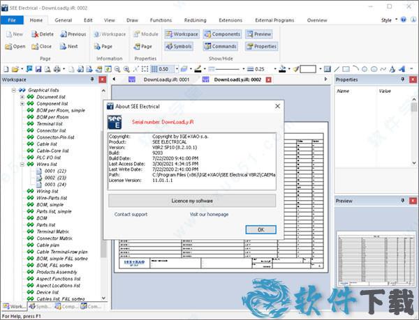Open the File menu
The image size is (419, 320).
point(12,20)
